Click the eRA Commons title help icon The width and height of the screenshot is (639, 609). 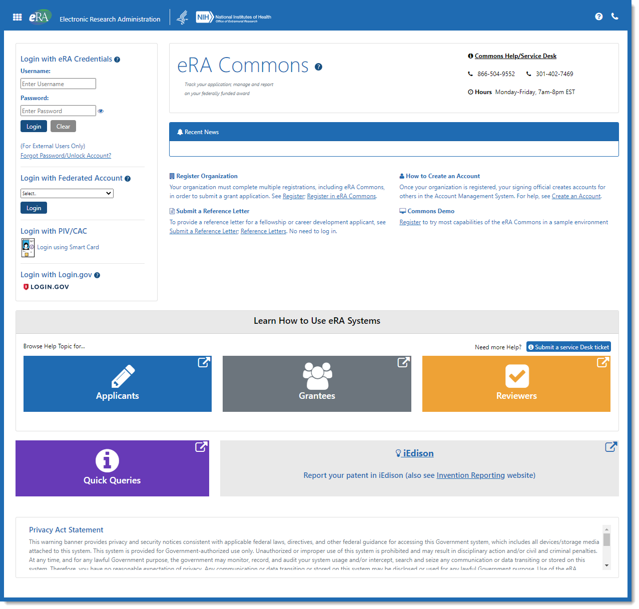[x=318, y=67]
